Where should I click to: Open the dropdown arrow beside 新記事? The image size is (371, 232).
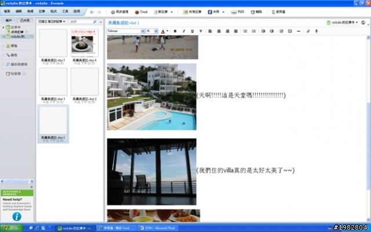click(172, 12)
